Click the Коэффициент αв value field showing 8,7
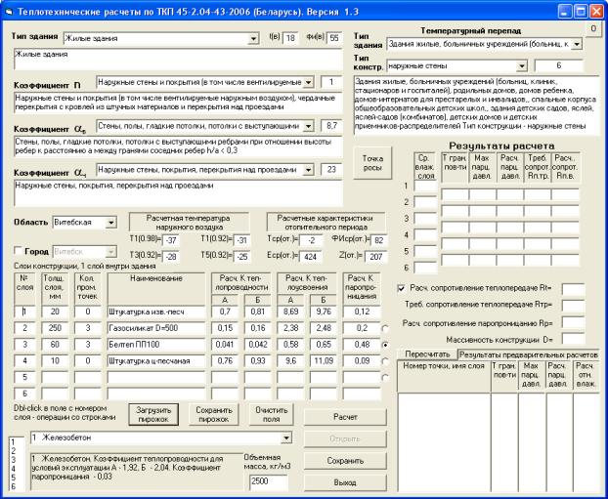The height and width of the screenshot is (499, 608). [331, 126]
